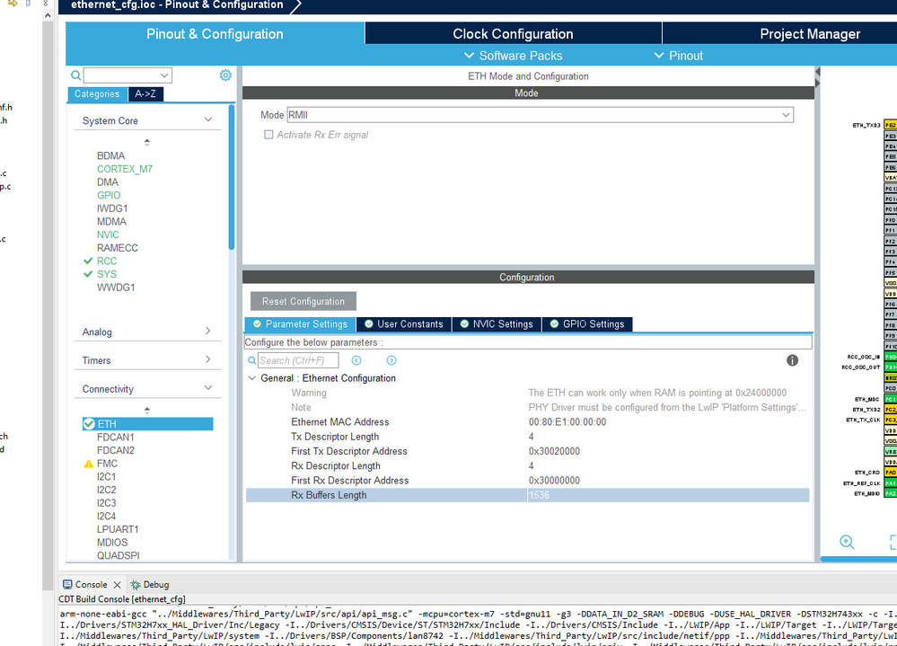Viewport: 897px width, 646px height.
Task: Go to previous parameter search result
Action: [356, 360]
